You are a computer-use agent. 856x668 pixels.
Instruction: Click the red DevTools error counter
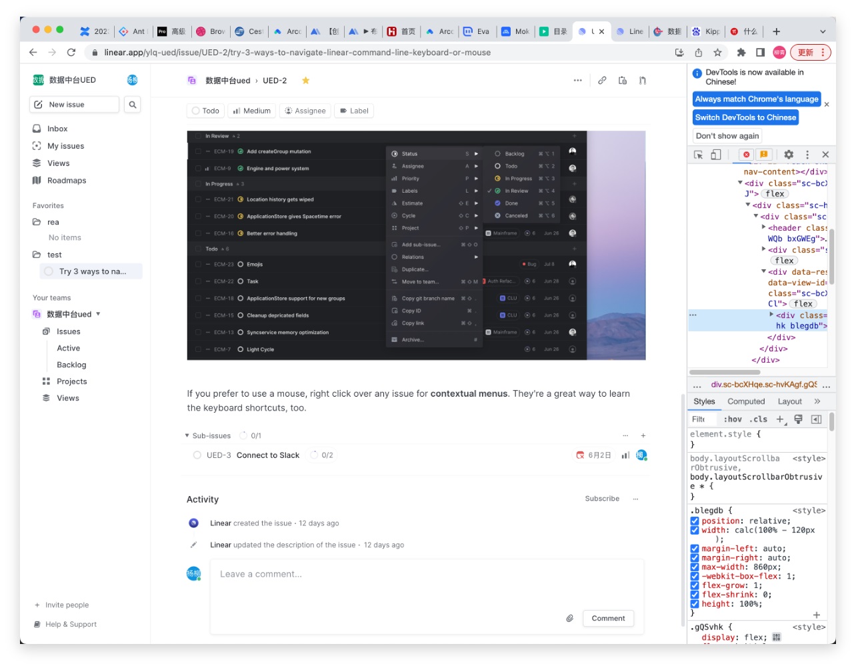point(746,155)
